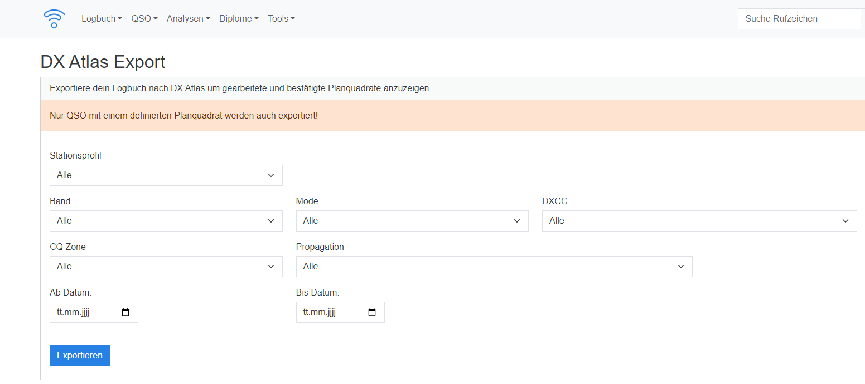Expand the Propagation dropdown
Viewport: 865px width, 384px height.
(x=494, y=267)
